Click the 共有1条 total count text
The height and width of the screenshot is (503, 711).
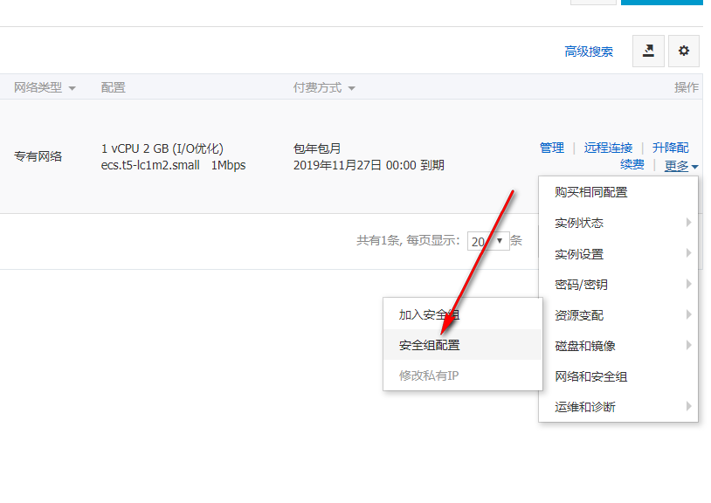[x=378, y=241]
